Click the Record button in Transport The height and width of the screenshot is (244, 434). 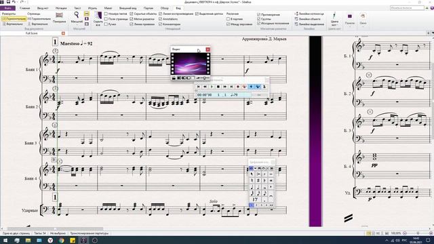click(238, 87)
